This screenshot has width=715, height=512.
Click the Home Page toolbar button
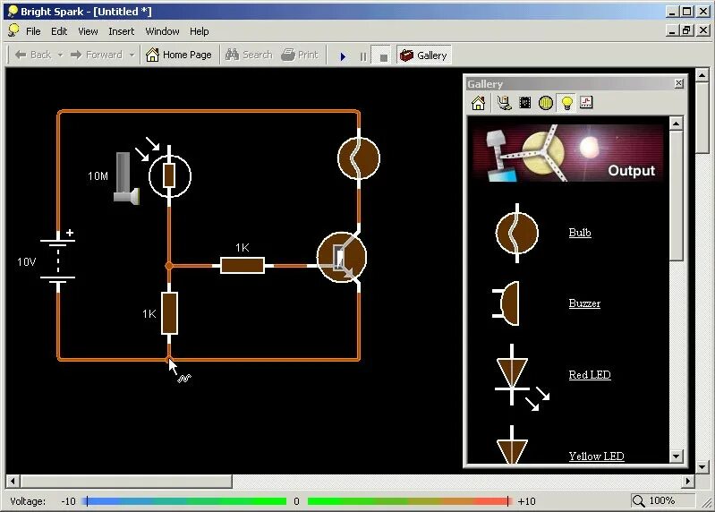pos(178,55)
